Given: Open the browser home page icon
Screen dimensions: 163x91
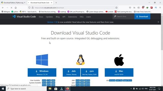Looking at the screenshot, I should click(x=16, y=8).
